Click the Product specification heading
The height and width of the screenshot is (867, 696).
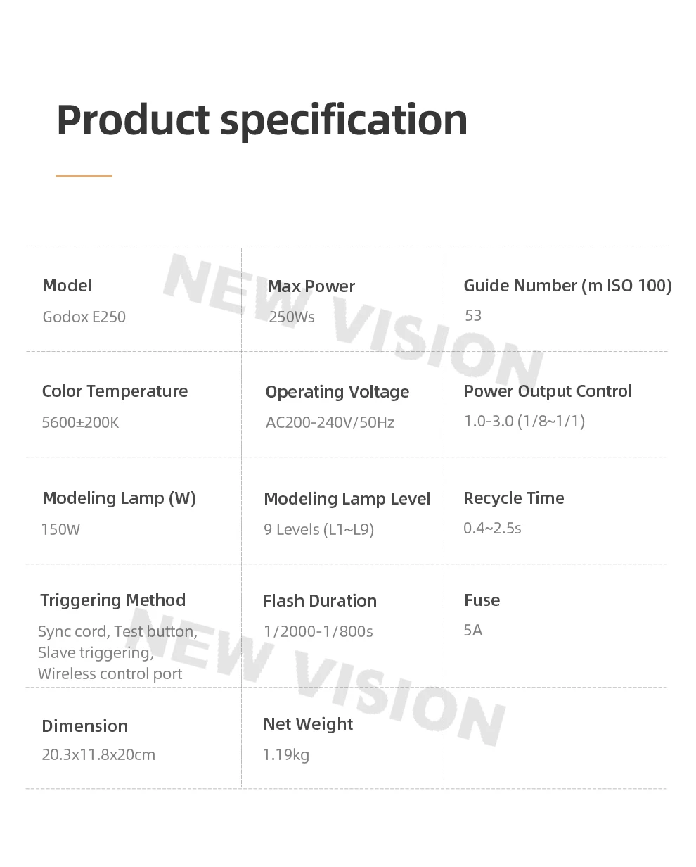tap(262, 120)
